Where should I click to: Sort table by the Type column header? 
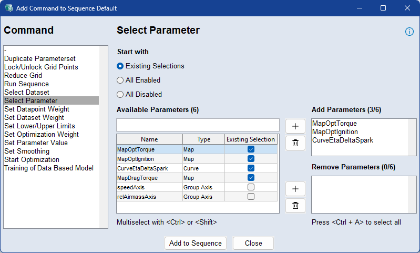coord(203,139)
